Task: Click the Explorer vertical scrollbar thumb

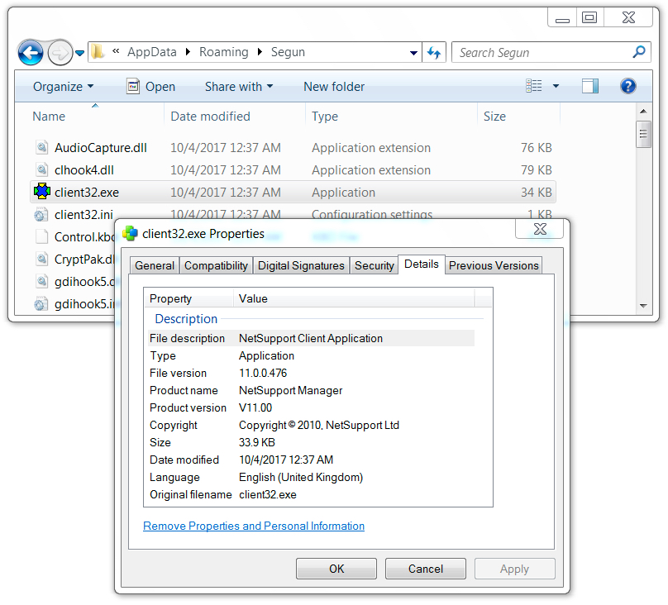Action: click(643, 134)
